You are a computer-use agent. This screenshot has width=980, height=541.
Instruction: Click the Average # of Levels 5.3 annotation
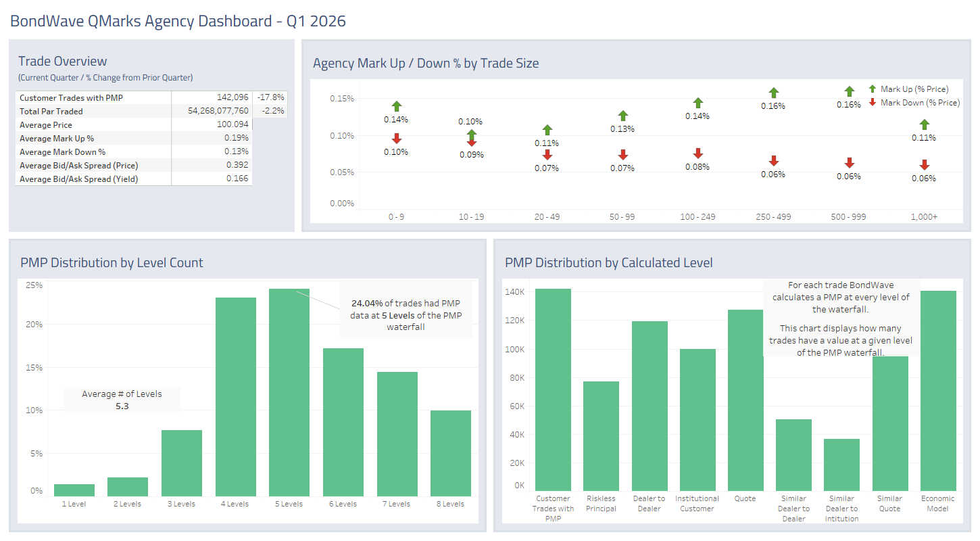[122, 399]
